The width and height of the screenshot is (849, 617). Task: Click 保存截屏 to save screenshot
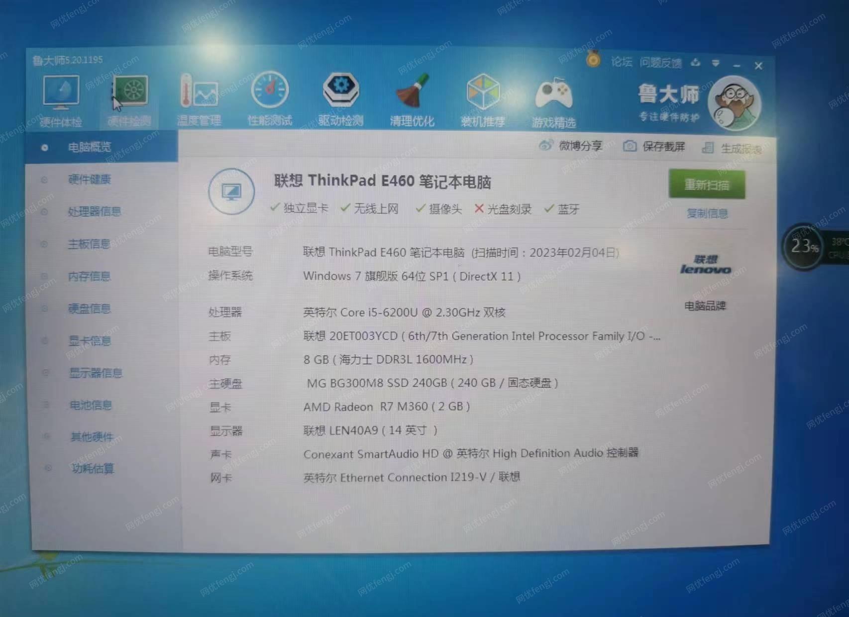tap(654, 146)
